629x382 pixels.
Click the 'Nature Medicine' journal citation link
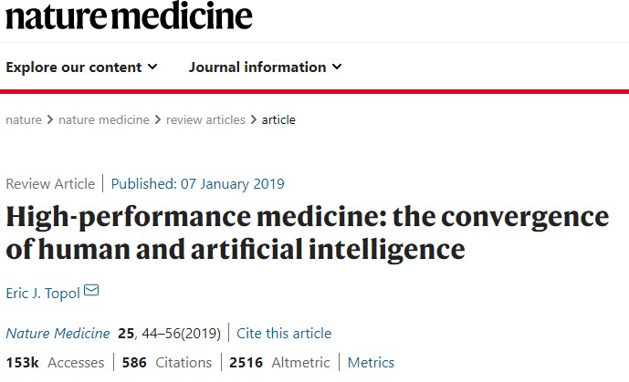tap(58, 333)
